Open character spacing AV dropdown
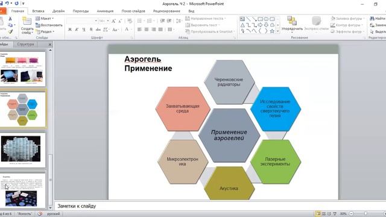Viewport: 386px width, 217px height. [x=106, y=30]
